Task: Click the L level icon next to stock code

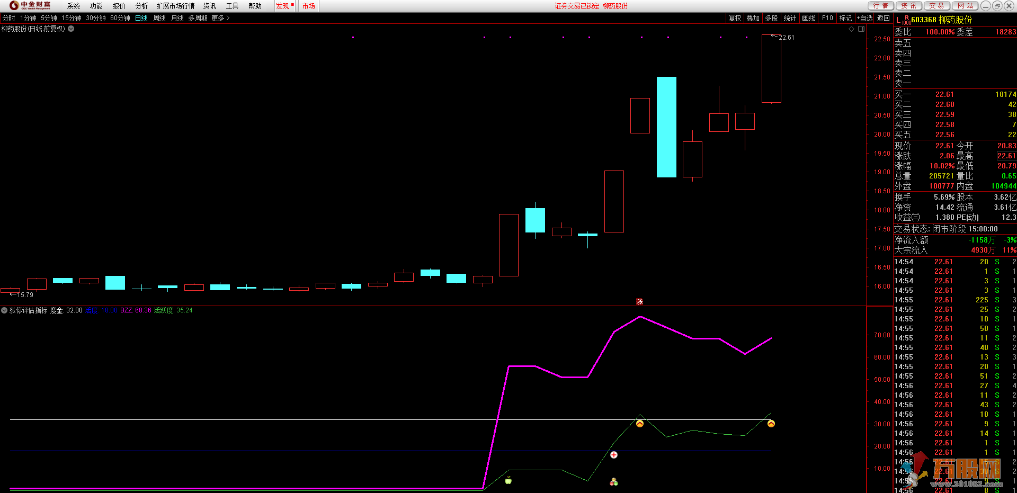Action: click(x=898, y=20)
